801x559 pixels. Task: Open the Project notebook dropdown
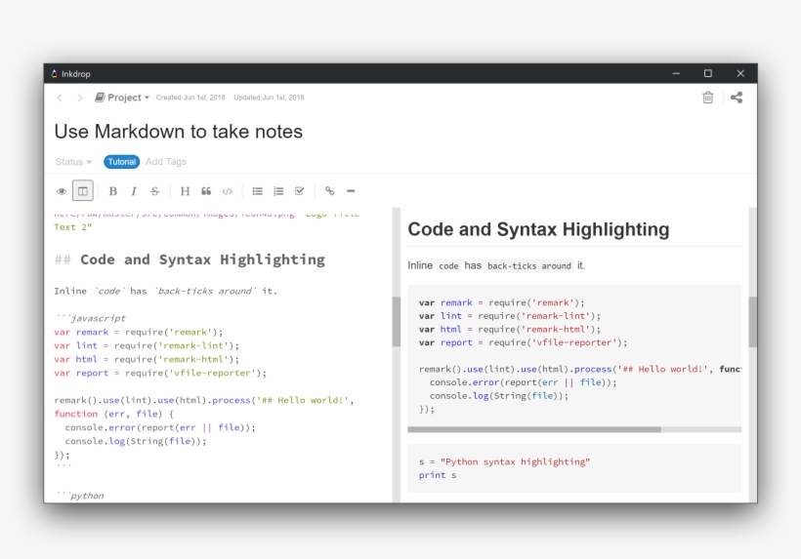click(122, 98)
